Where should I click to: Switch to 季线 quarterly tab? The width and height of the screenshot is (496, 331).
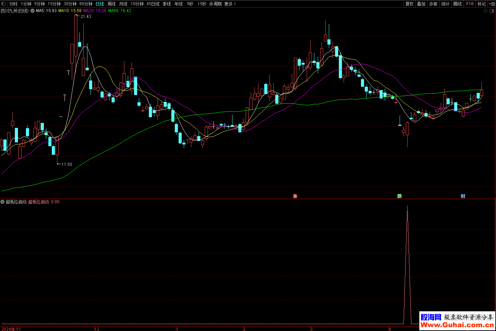click(x=167, y=4)
